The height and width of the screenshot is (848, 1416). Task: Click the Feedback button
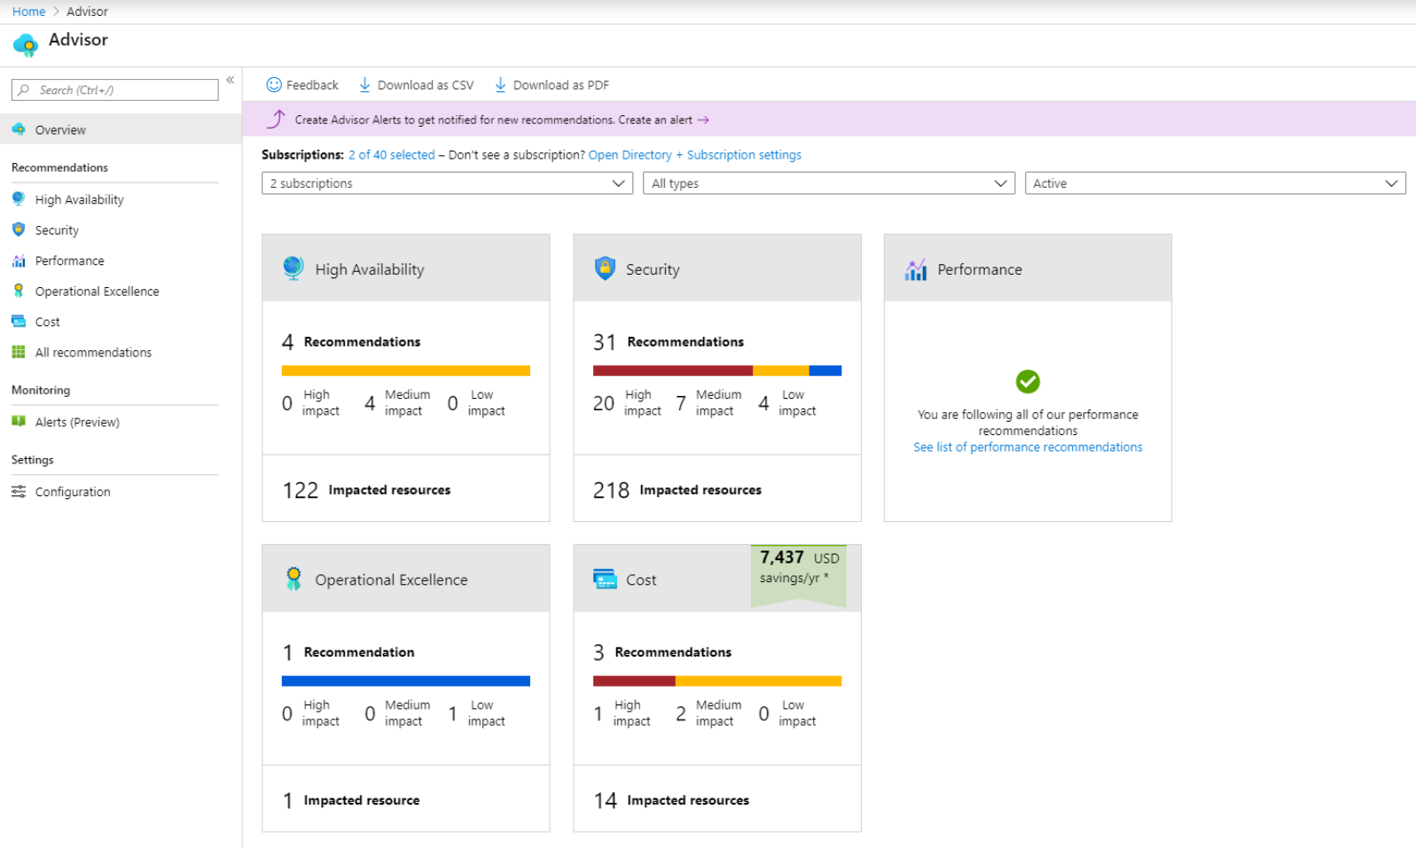[x=302, y=85]
